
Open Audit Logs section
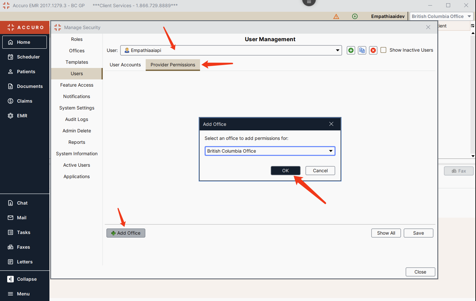click(x=77, y=119)
